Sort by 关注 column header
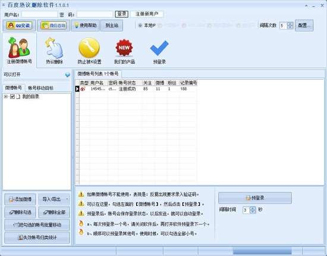 tap(148, 83)
